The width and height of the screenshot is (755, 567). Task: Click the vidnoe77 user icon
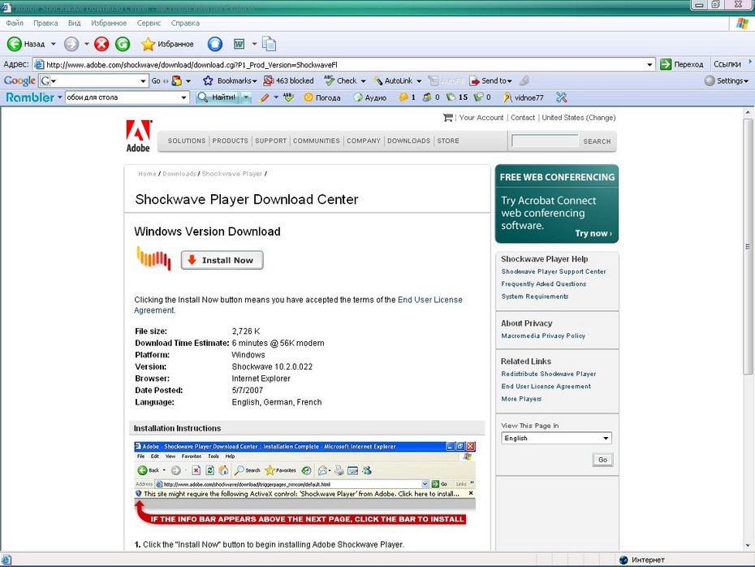point(523,97)
